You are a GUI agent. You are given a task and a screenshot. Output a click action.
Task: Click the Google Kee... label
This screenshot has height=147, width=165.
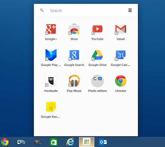(50, 117)
